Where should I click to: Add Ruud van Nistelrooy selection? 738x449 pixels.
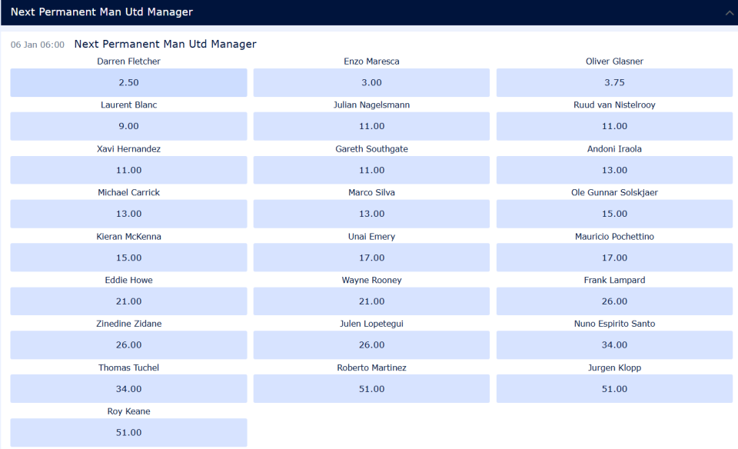614,126
